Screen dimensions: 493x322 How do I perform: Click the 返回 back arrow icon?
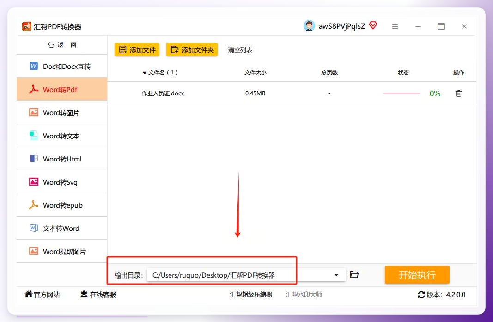pyautogui.click(x=51, y=45)
